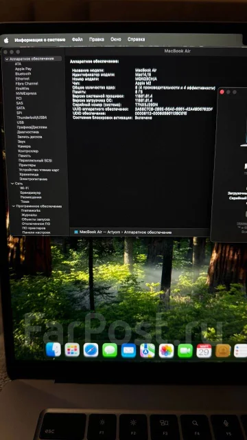
Task: Select PCI in the sidebar
Action: pos(19,98)
